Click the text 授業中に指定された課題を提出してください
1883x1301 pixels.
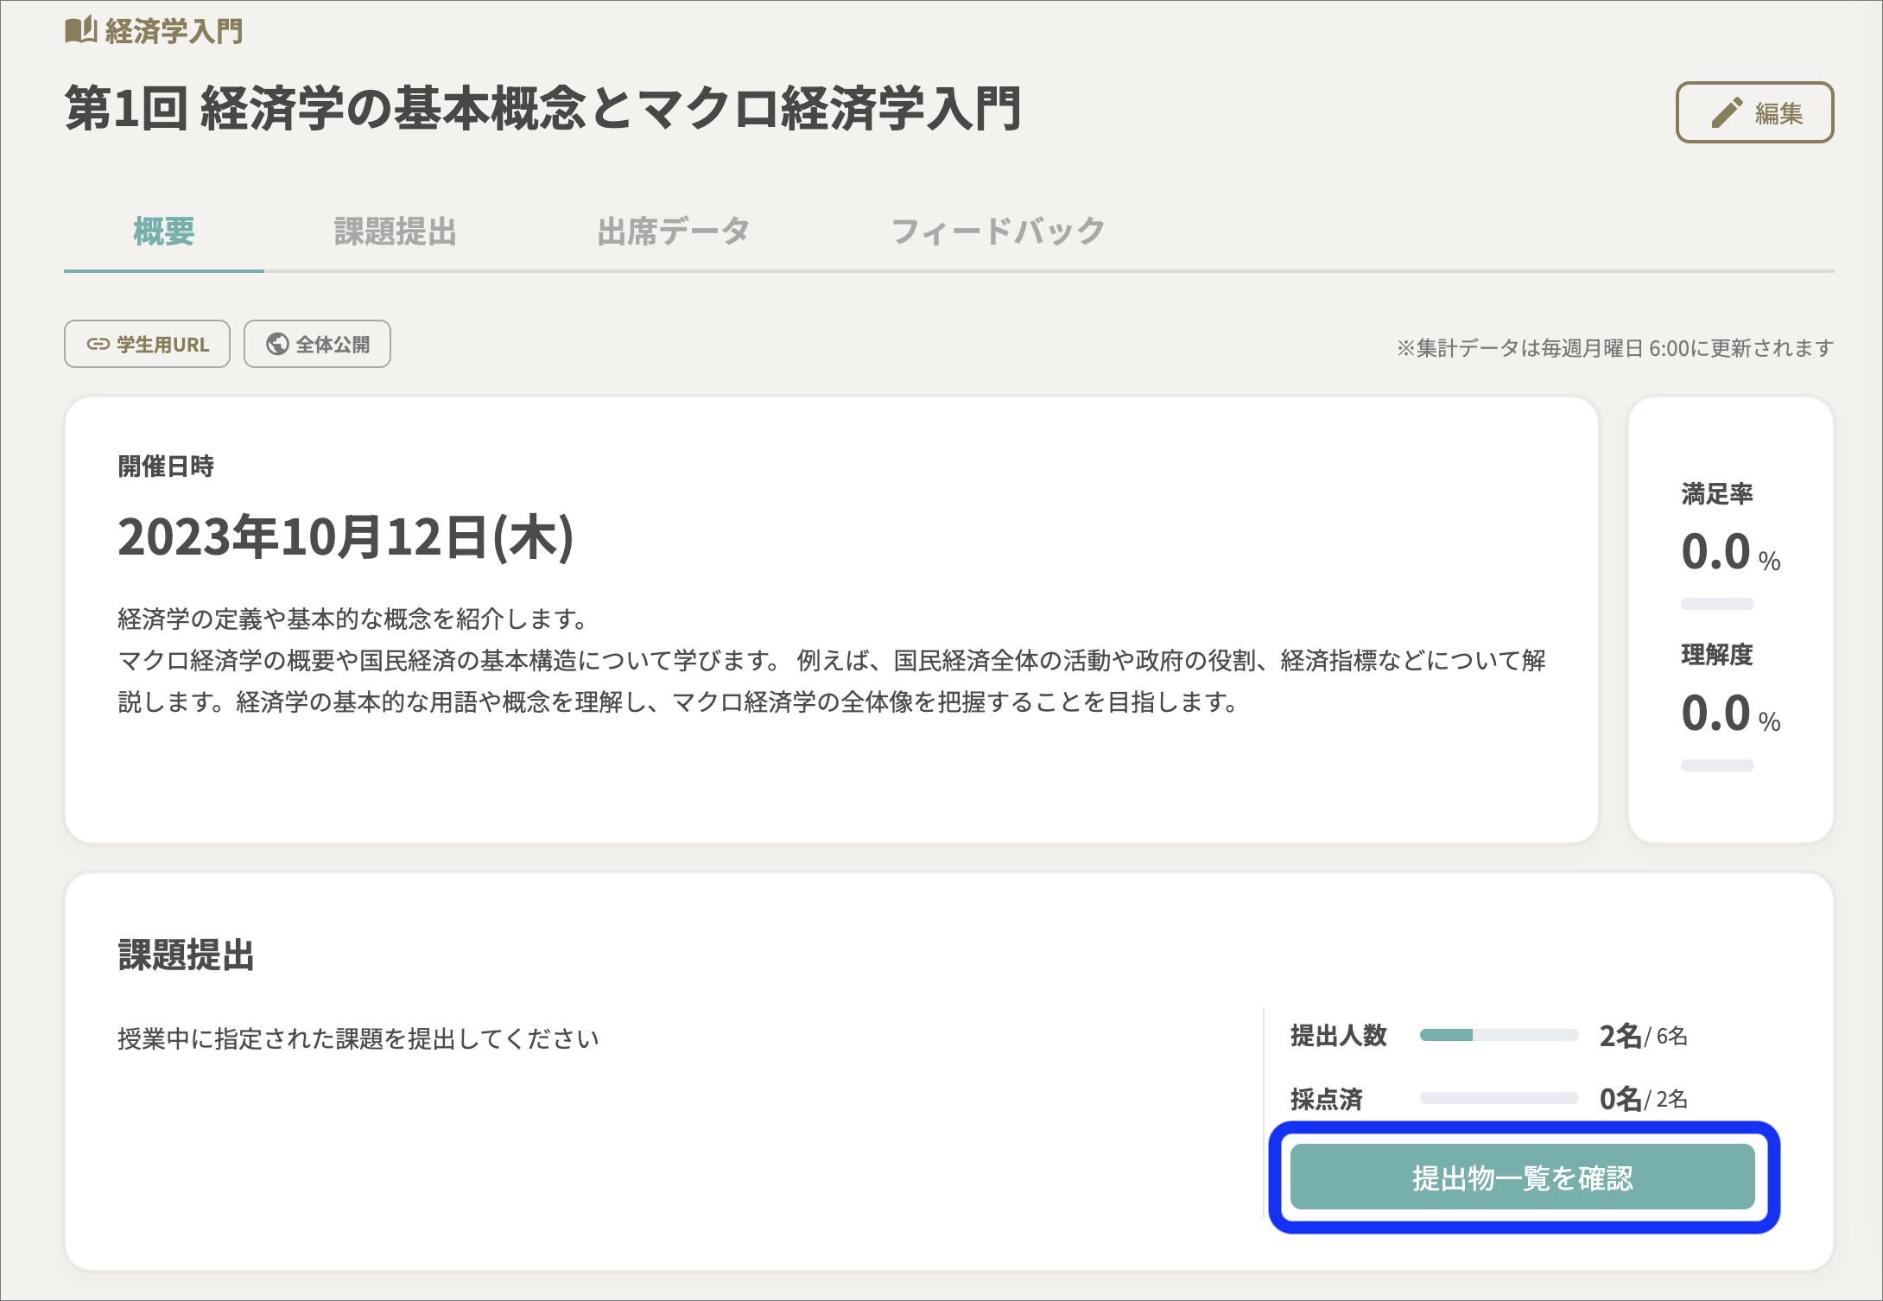click(x=358, y=1038)
